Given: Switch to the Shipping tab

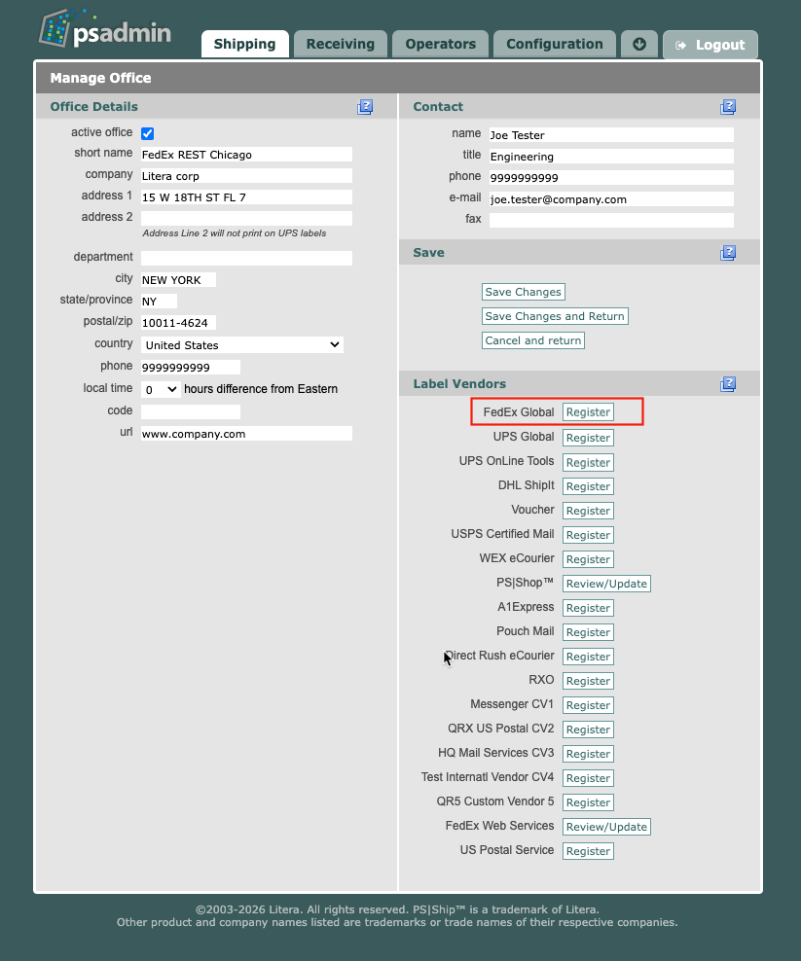Looking at the screenshot, I should tap(244, 44).
